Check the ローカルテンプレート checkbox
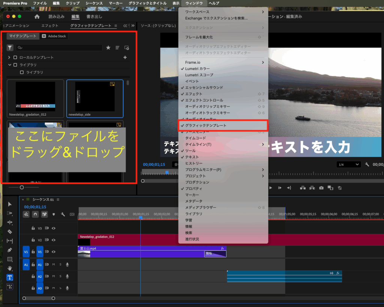 tap(15, 57)
